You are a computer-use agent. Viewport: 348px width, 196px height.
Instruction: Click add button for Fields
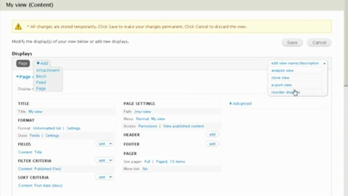click(102, 144)
